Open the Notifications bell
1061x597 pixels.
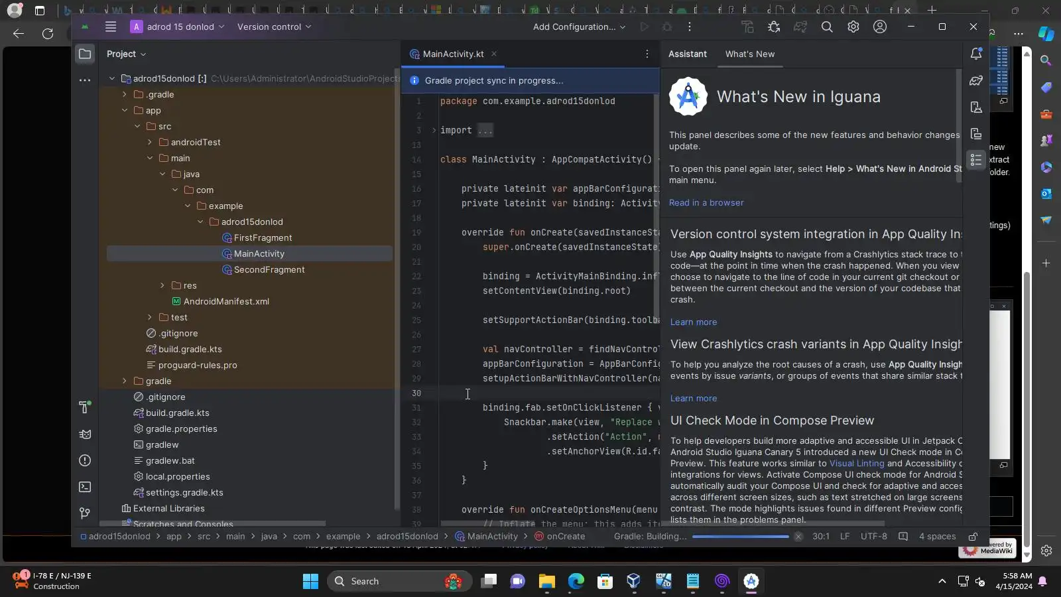pyautogui.click(x=976, y=54)
